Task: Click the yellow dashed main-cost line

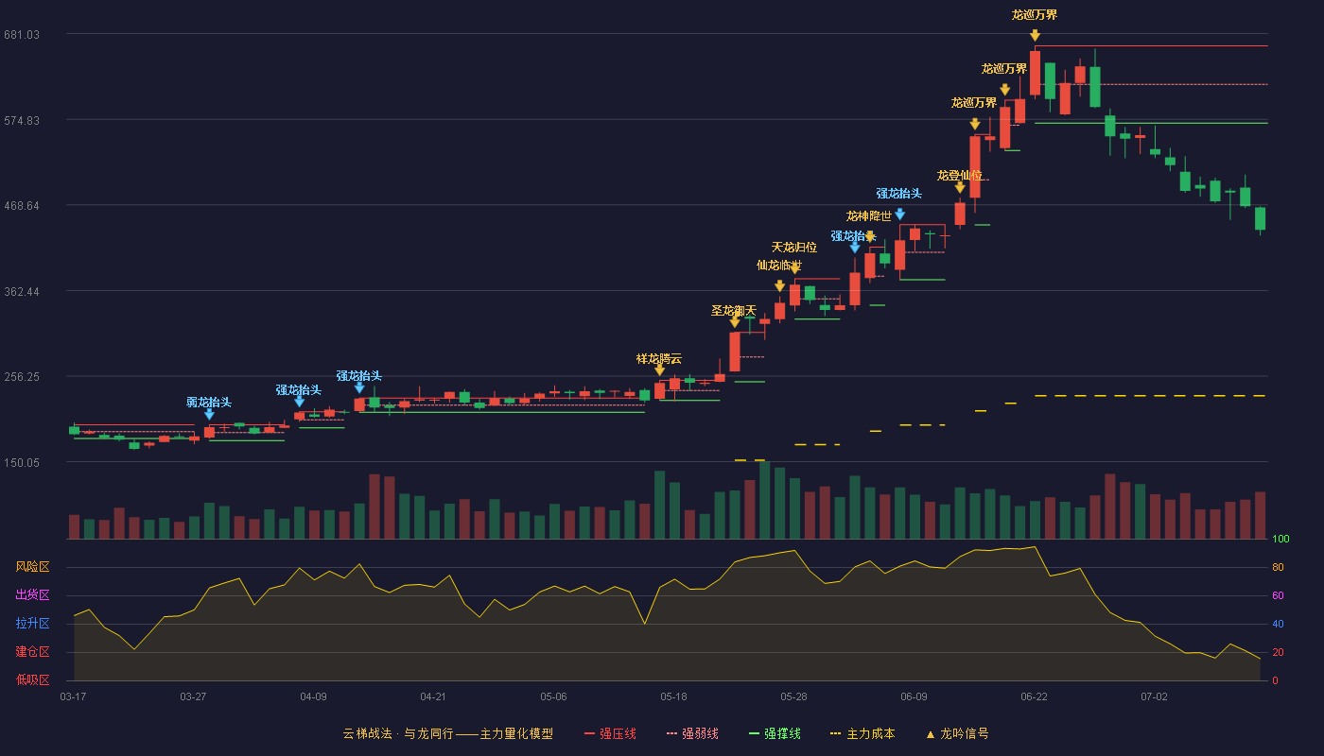Action: point(1151,395)
